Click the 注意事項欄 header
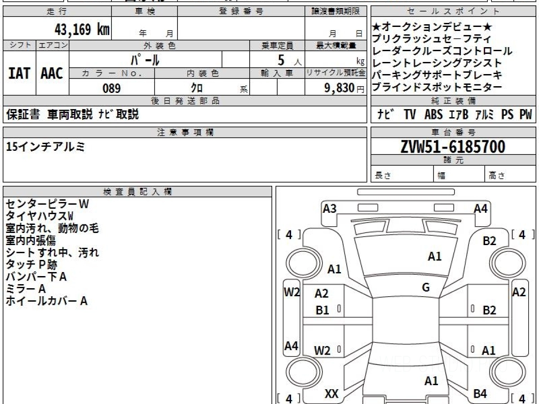This screenshot has height=404, width=539. point(185,132)
